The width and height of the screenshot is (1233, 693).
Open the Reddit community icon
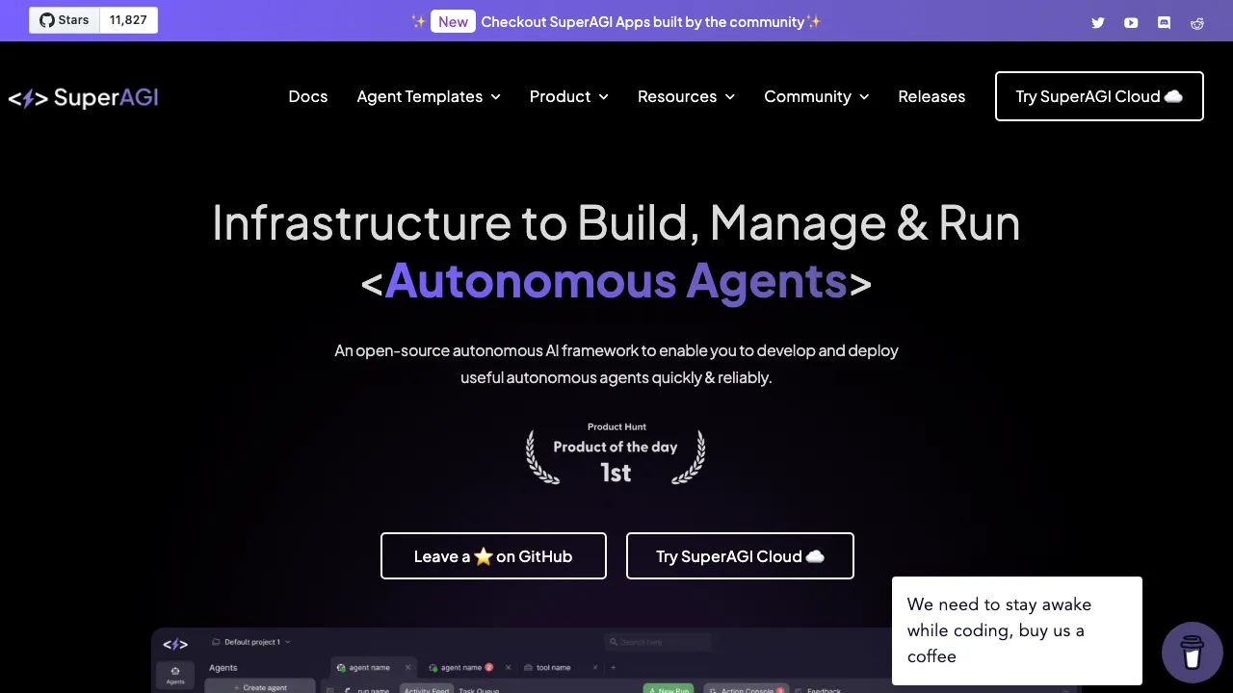tap(1197, 23)
